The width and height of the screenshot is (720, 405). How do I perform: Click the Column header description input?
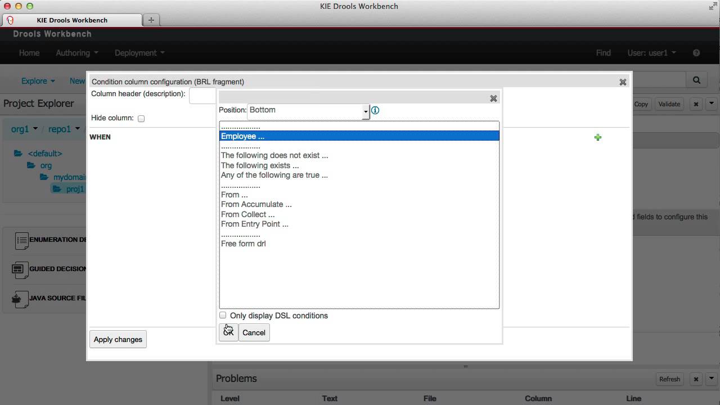[x=203, y=96]
